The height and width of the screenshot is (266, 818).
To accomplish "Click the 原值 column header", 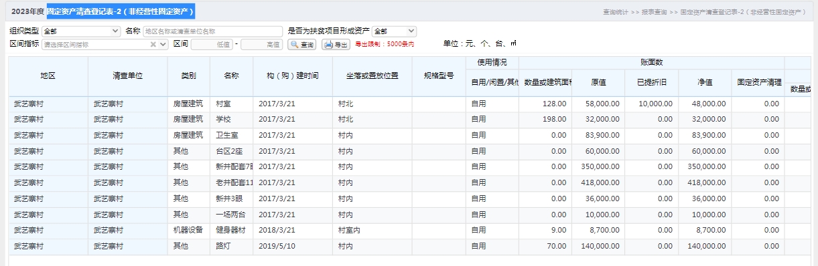I will click(598, 82).
